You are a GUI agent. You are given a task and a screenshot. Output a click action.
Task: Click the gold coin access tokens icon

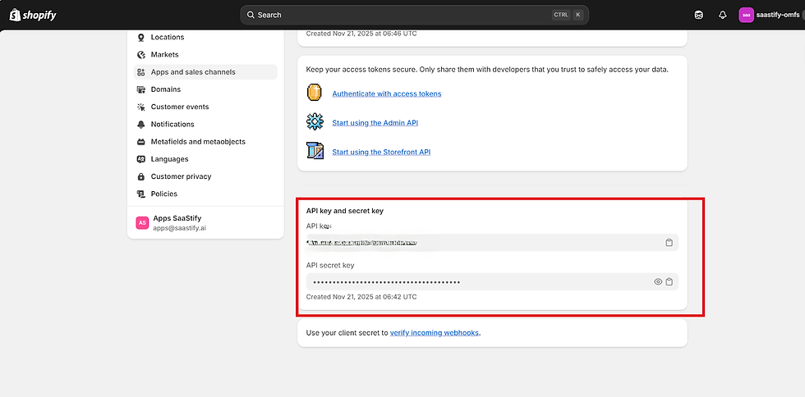(x=315, y=93)
